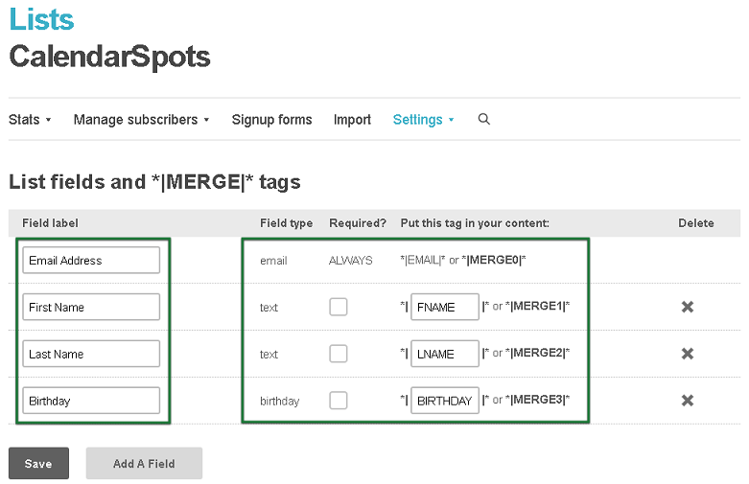Open the Settings dropdown menu
Screen dimensions: 749x484
423,120
